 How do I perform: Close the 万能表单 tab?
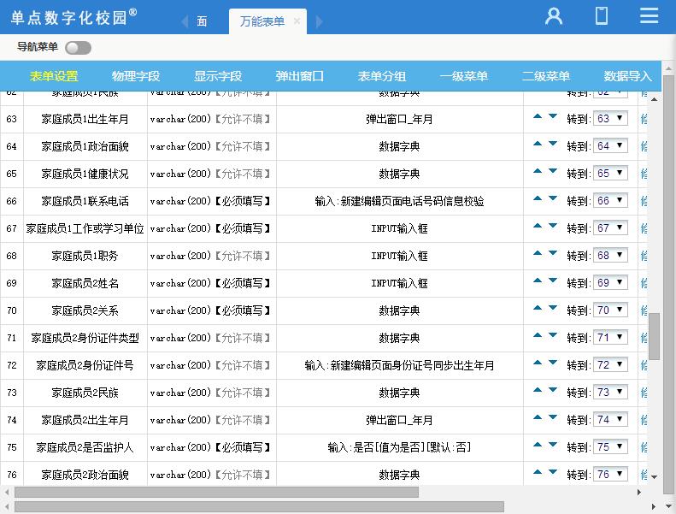coord(297,21)
